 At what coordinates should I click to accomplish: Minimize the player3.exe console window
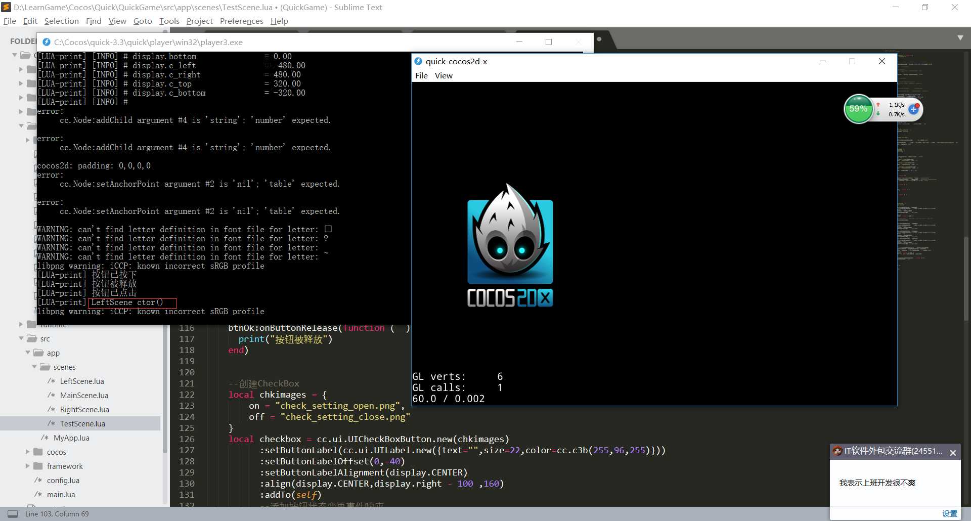pyautogui.click(x=519, y=42)
